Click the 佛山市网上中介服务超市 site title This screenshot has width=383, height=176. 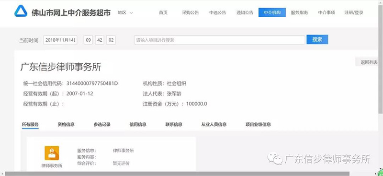[x=71, y=12]
